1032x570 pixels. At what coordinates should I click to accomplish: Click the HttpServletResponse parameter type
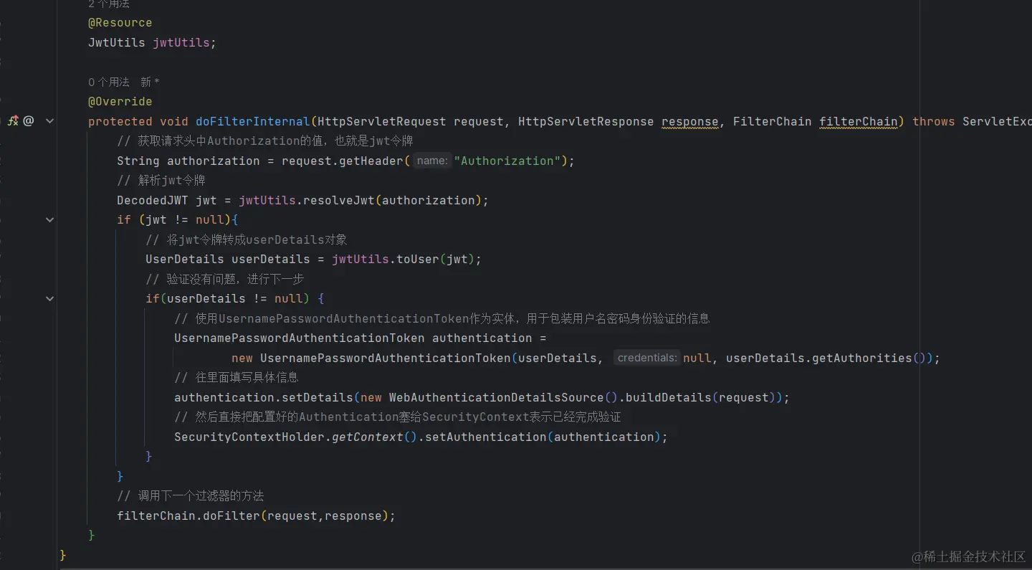pyautogui.click(x=586, y=121)
